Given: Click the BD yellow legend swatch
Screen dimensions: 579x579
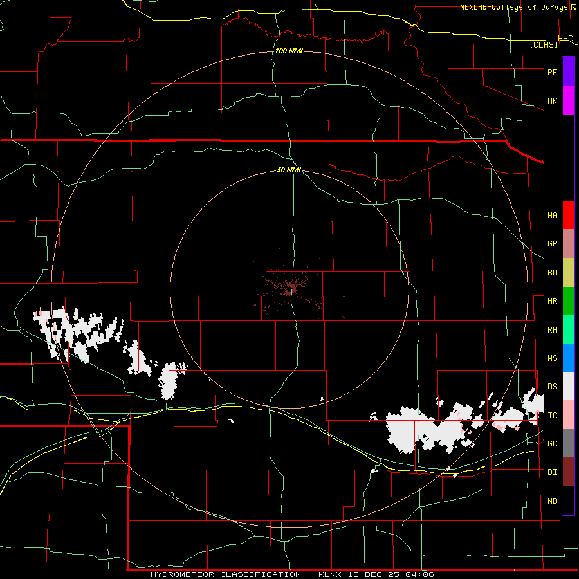Looking at the screenshot, I should 568,273.
